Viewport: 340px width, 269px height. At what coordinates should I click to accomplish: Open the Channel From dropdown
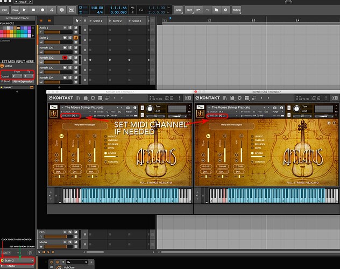point(17,76)
